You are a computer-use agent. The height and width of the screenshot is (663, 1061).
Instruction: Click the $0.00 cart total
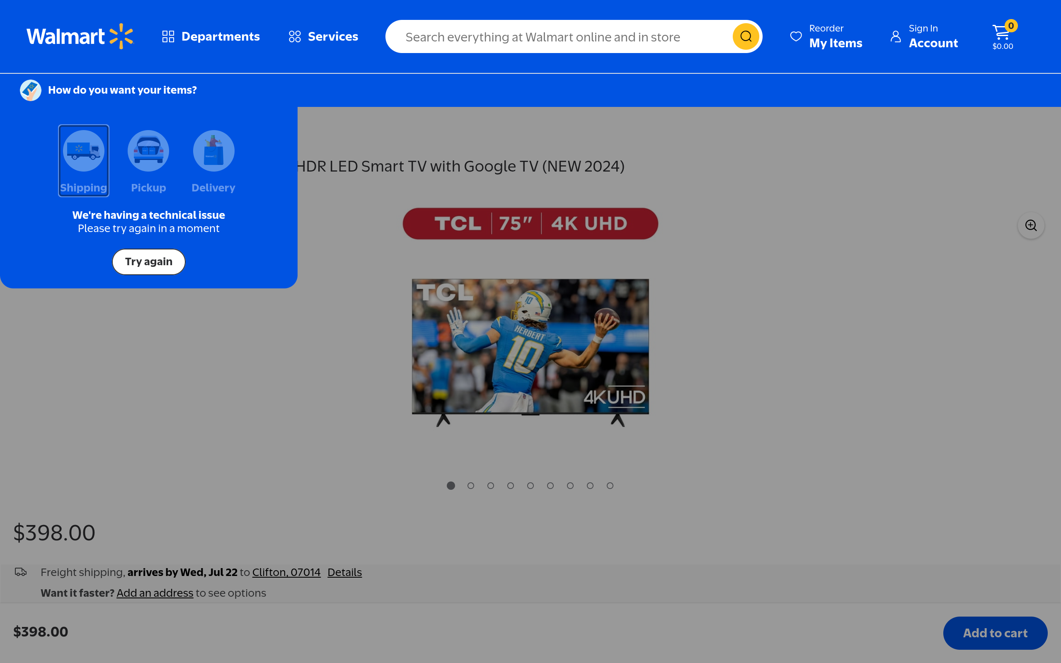click(x=1003, y=46)
